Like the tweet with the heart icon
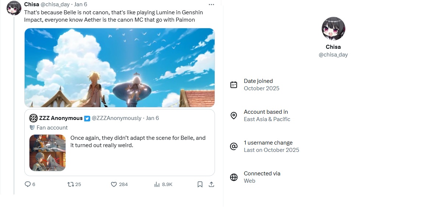The width and height of the screenshot is (427, 215). point(114,184)
